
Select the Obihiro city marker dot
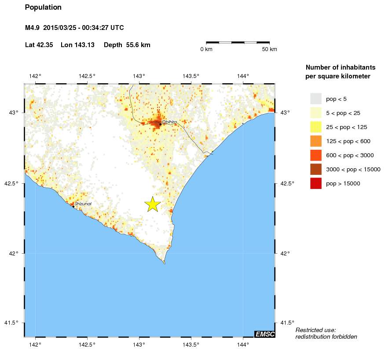point(160,124)
